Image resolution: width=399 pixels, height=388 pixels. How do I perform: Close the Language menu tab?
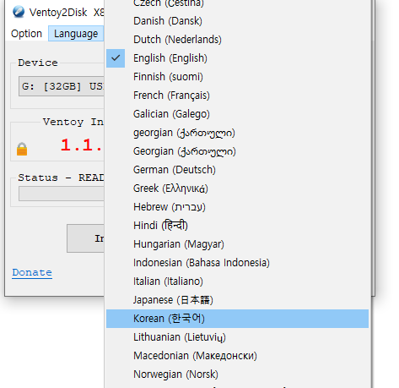coord(76,34)
